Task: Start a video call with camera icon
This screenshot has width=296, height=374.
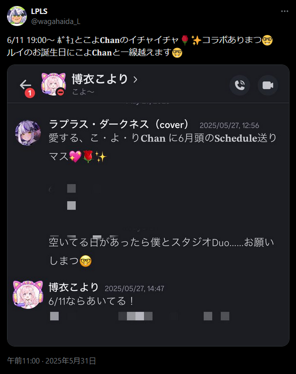Action: (268, 85)
